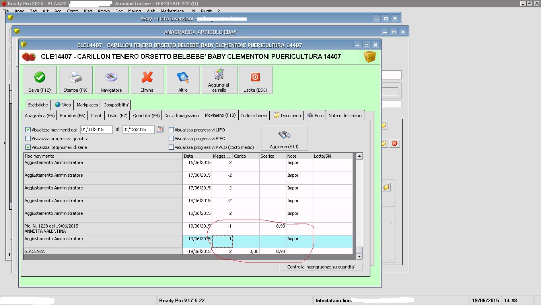
Task: Select the Foto tab
Action: [x=315, y=116]
